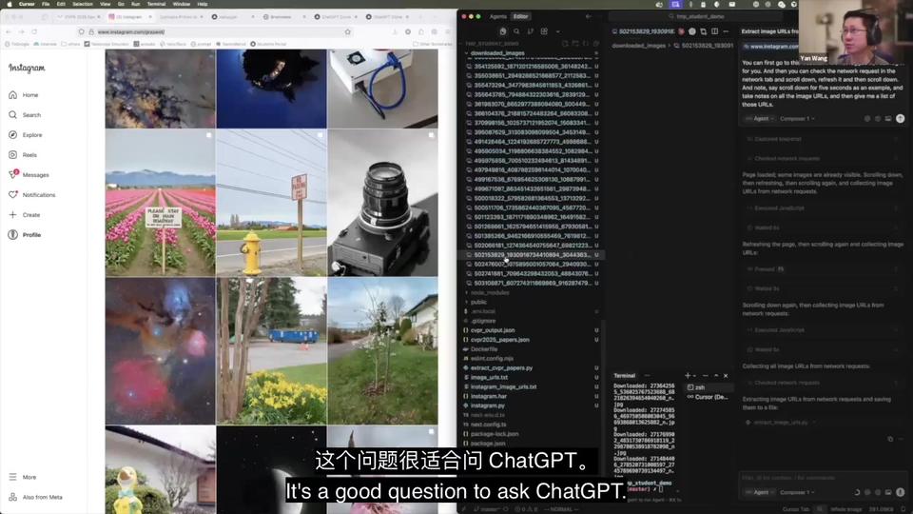Open the Cursor explorer view icon
Screen dimensions: 913x514
pyautogui.click(x=502, y=31)
